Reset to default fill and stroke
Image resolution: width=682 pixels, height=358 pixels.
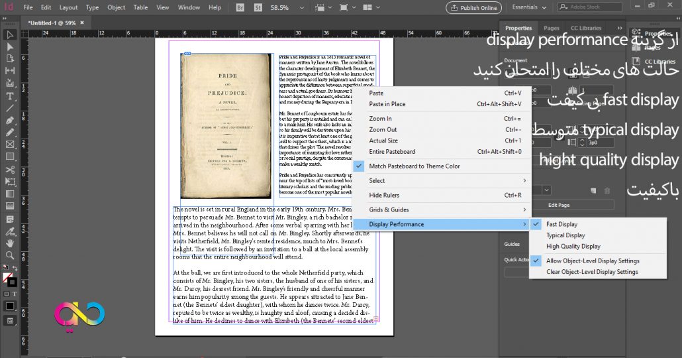5,267
